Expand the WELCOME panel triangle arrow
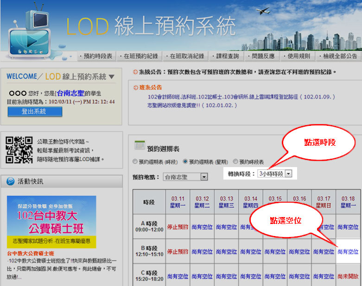362x286 pixels. pos(112,76)
